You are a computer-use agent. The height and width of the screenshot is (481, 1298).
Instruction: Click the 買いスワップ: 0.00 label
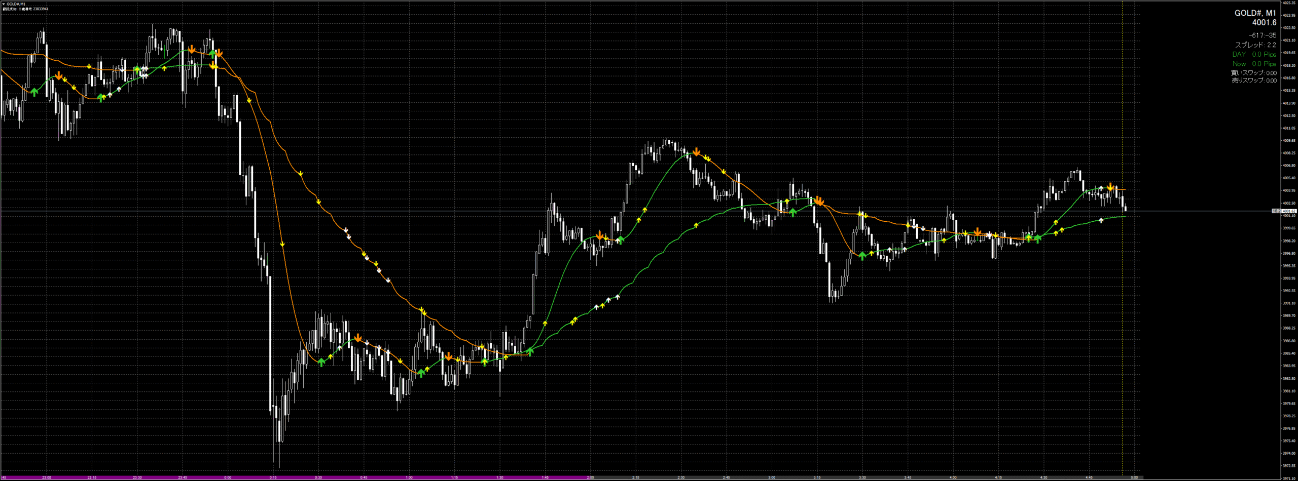coord(1254,73)
